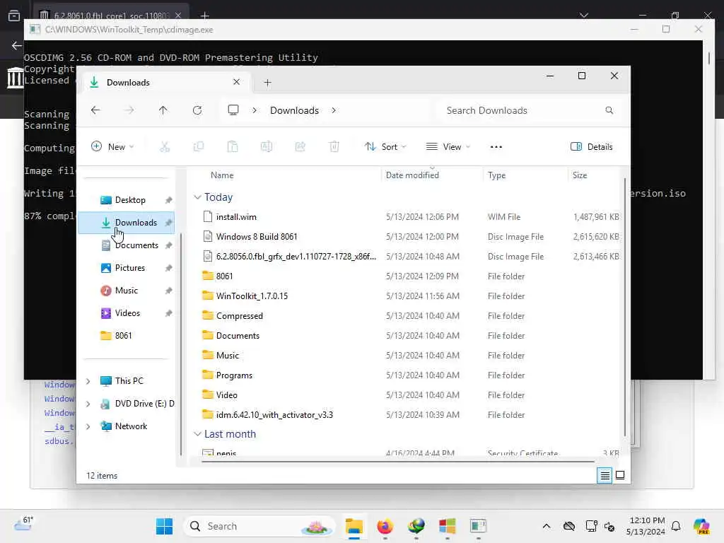Go back with the Explorer back arrow
This screenshot has height=543, width=724.
click(x=95, y=110)
